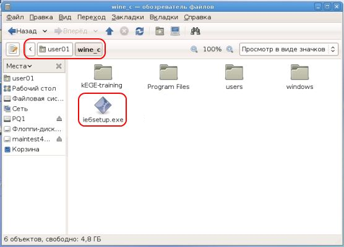The width and height of the screenshot is (344, 247).
Task: Open the Вид menu
Action: (65, 17)
